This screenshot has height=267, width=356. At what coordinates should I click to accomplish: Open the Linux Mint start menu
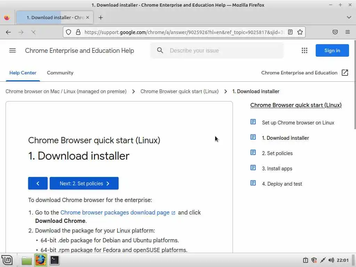(7, 260)
